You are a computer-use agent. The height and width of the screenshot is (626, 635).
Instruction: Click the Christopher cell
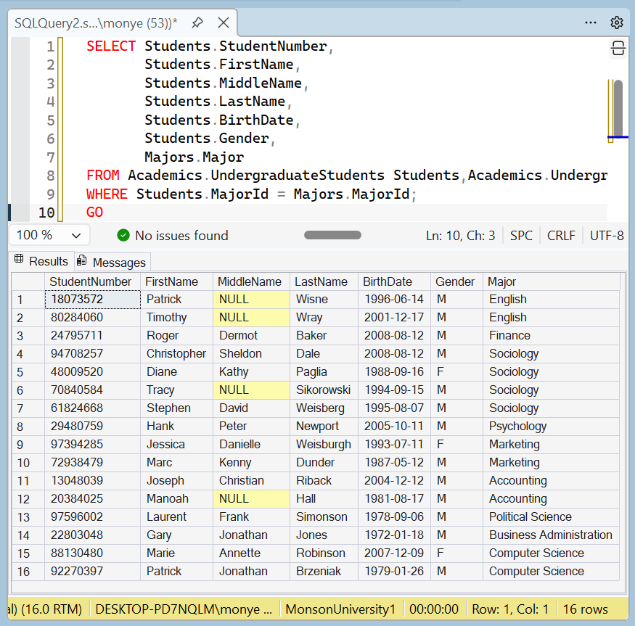point(176,353)
